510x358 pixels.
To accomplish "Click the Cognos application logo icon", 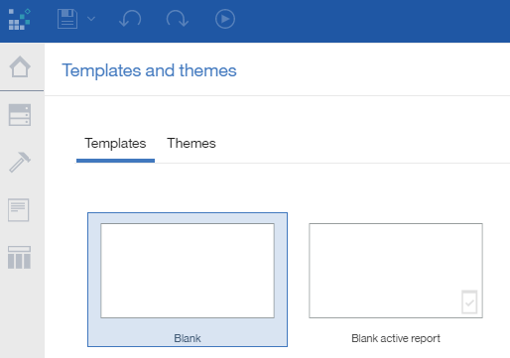I will point(19,19).
